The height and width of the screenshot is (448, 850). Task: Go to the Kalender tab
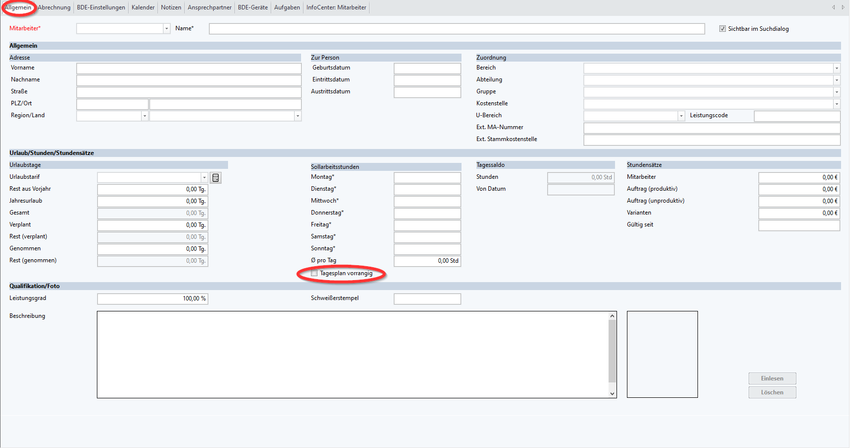pos(143,7)
